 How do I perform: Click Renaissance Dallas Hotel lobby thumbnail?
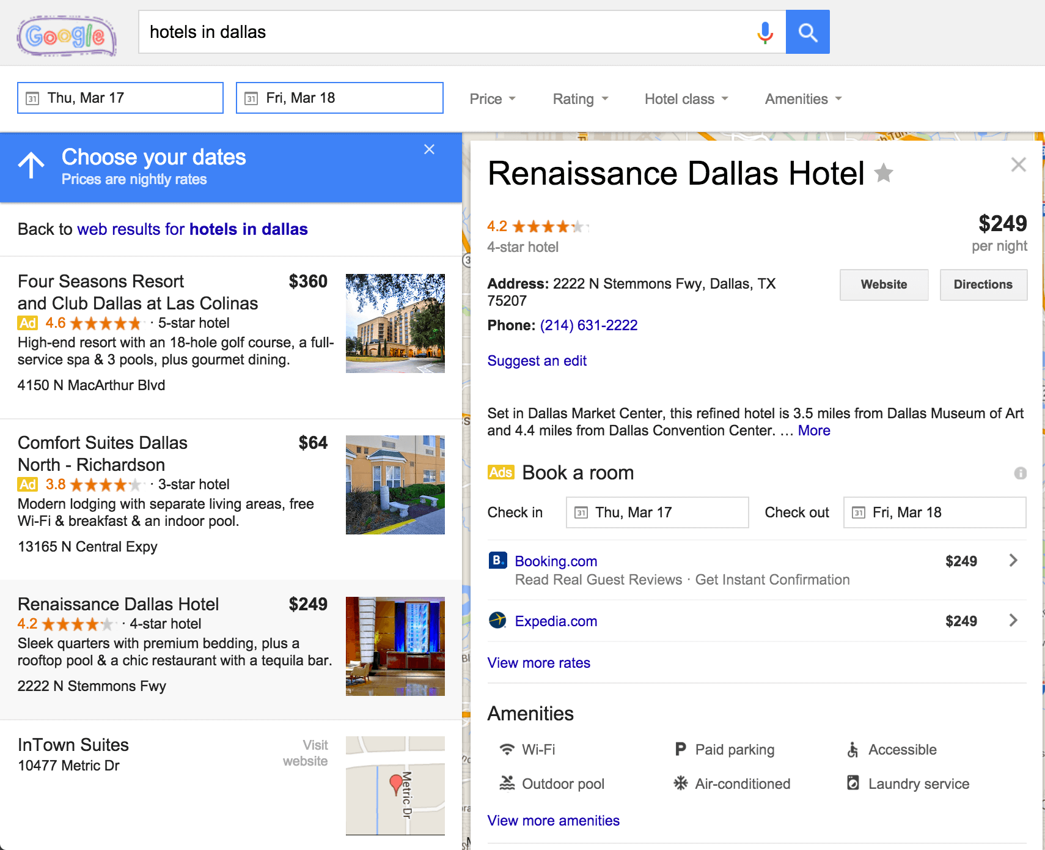click(395, 646)
